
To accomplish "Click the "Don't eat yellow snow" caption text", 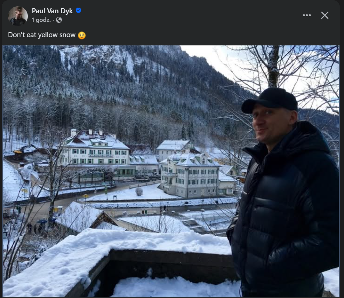I will [42, 35].
